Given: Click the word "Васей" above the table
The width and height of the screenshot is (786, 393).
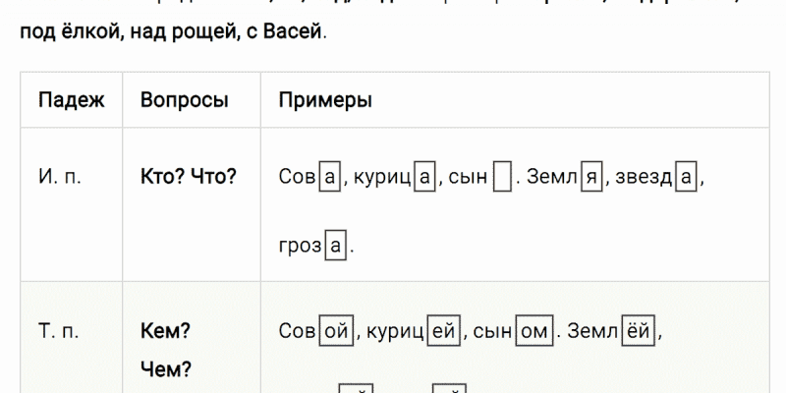Looking at the screenshot, I should point(295,32).
